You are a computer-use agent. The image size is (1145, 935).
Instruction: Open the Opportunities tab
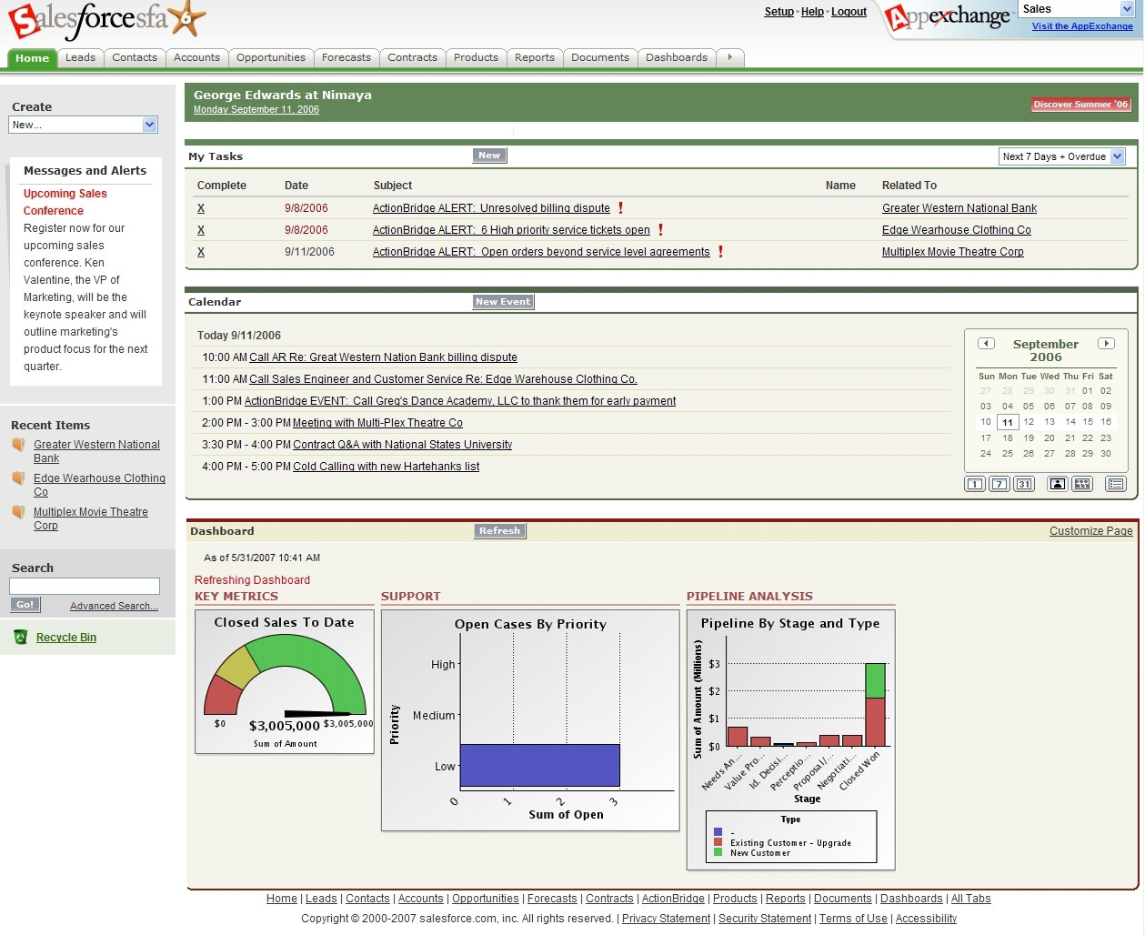tap(271, 57)
